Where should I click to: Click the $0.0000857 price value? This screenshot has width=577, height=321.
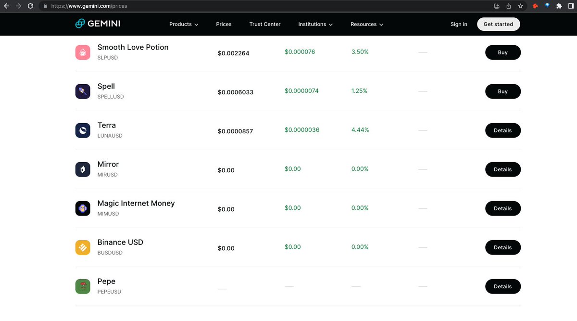coord(236,131)
